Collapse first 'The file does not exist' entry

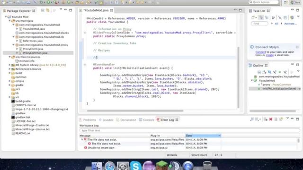pyautogui.click(x=82, y=140)
